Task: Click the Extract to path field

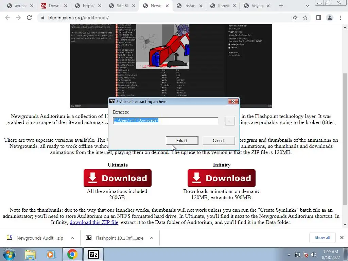Action: (166, 121)
